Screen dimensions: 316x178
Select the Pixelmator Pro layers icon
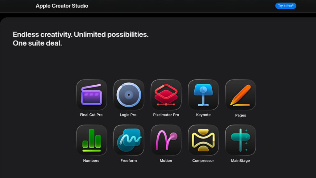point(166,95)
